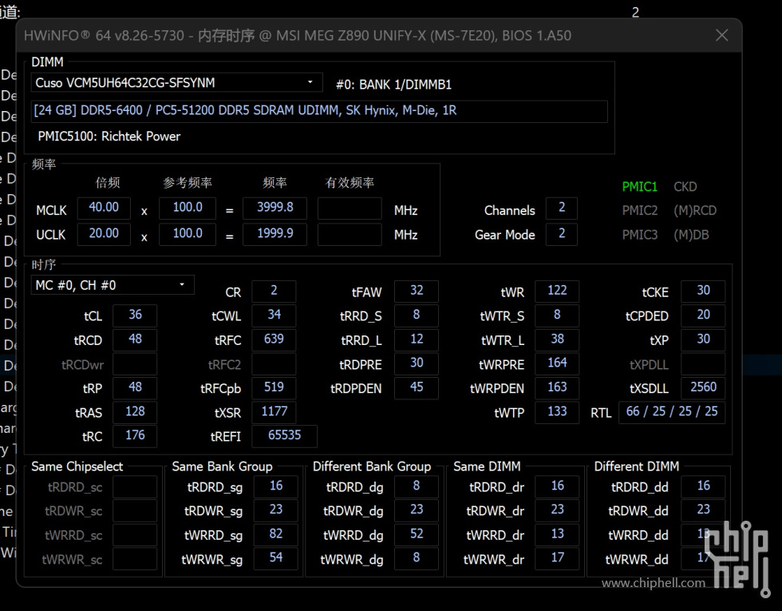Click the tCWL value 34
This screenshot has width=782, height=611.
click(274, 315)
